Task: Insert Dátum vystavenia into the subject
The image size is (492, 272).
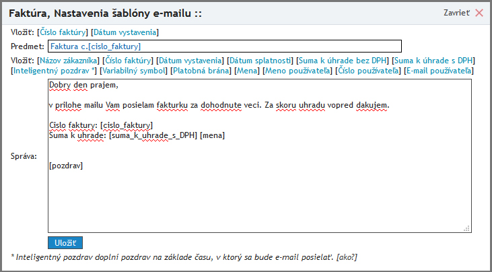Action: 125,32
